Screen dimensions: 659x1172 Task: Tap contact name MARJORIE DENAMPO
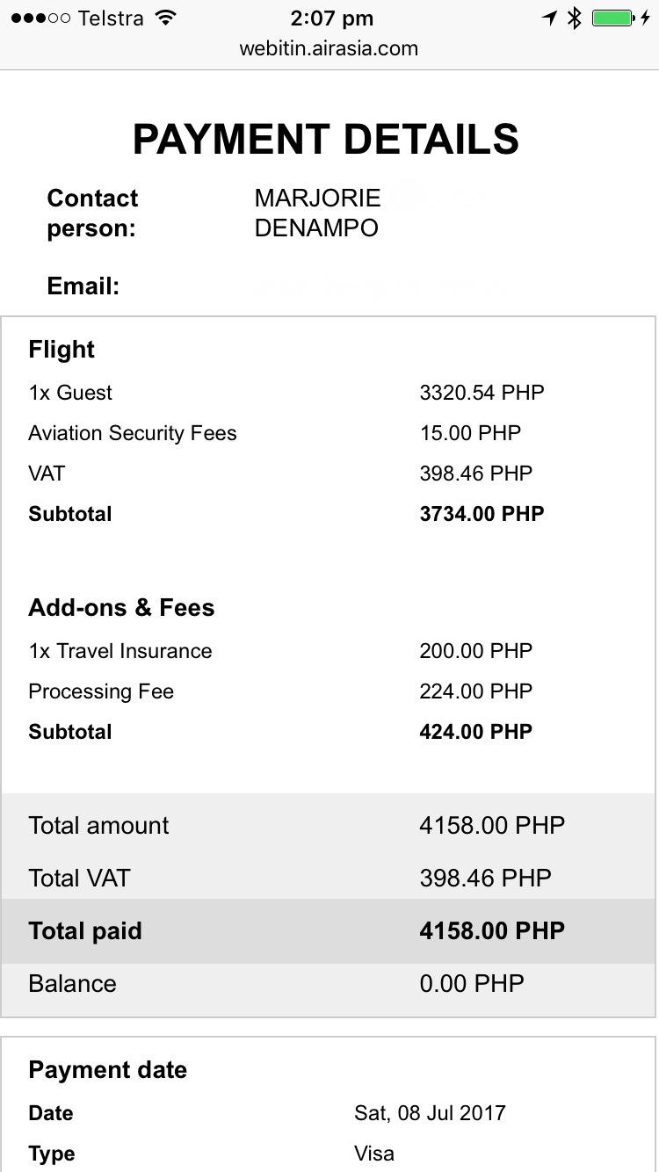click(x=317, y=213)
